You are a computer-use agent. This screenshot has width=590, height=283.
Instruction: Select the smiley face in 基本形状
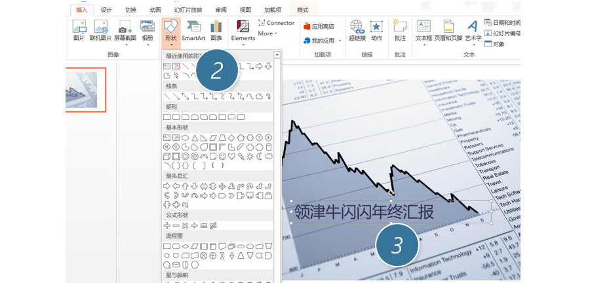222,157
